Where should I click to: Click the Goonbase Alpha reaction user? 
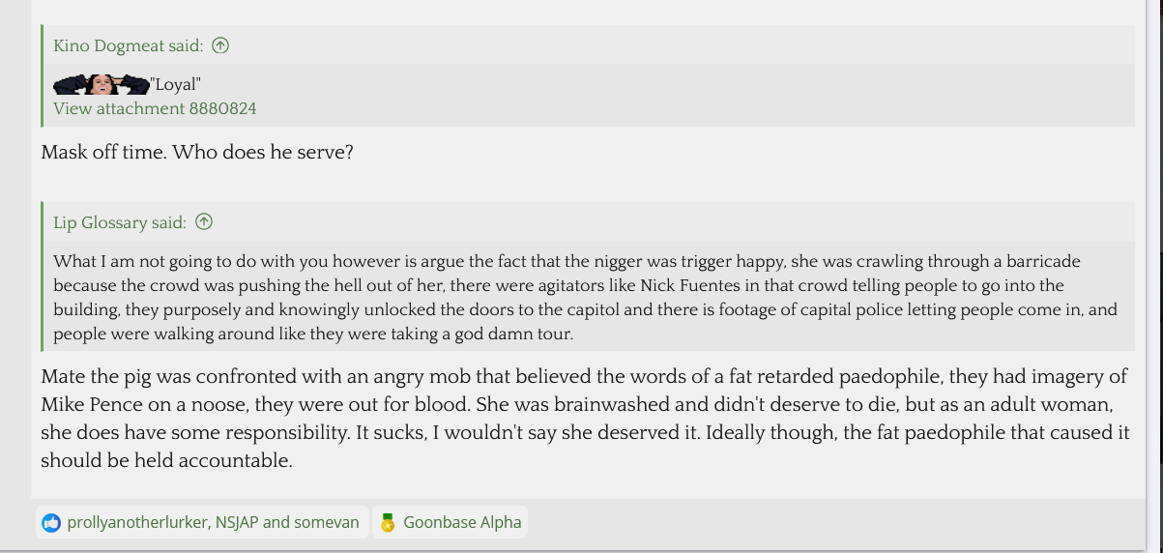click(x=462, y=523)
